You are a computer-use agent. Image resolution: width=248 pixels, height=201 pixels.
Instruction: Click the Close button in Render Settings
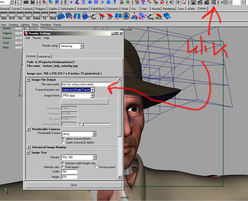coord(73,185)
